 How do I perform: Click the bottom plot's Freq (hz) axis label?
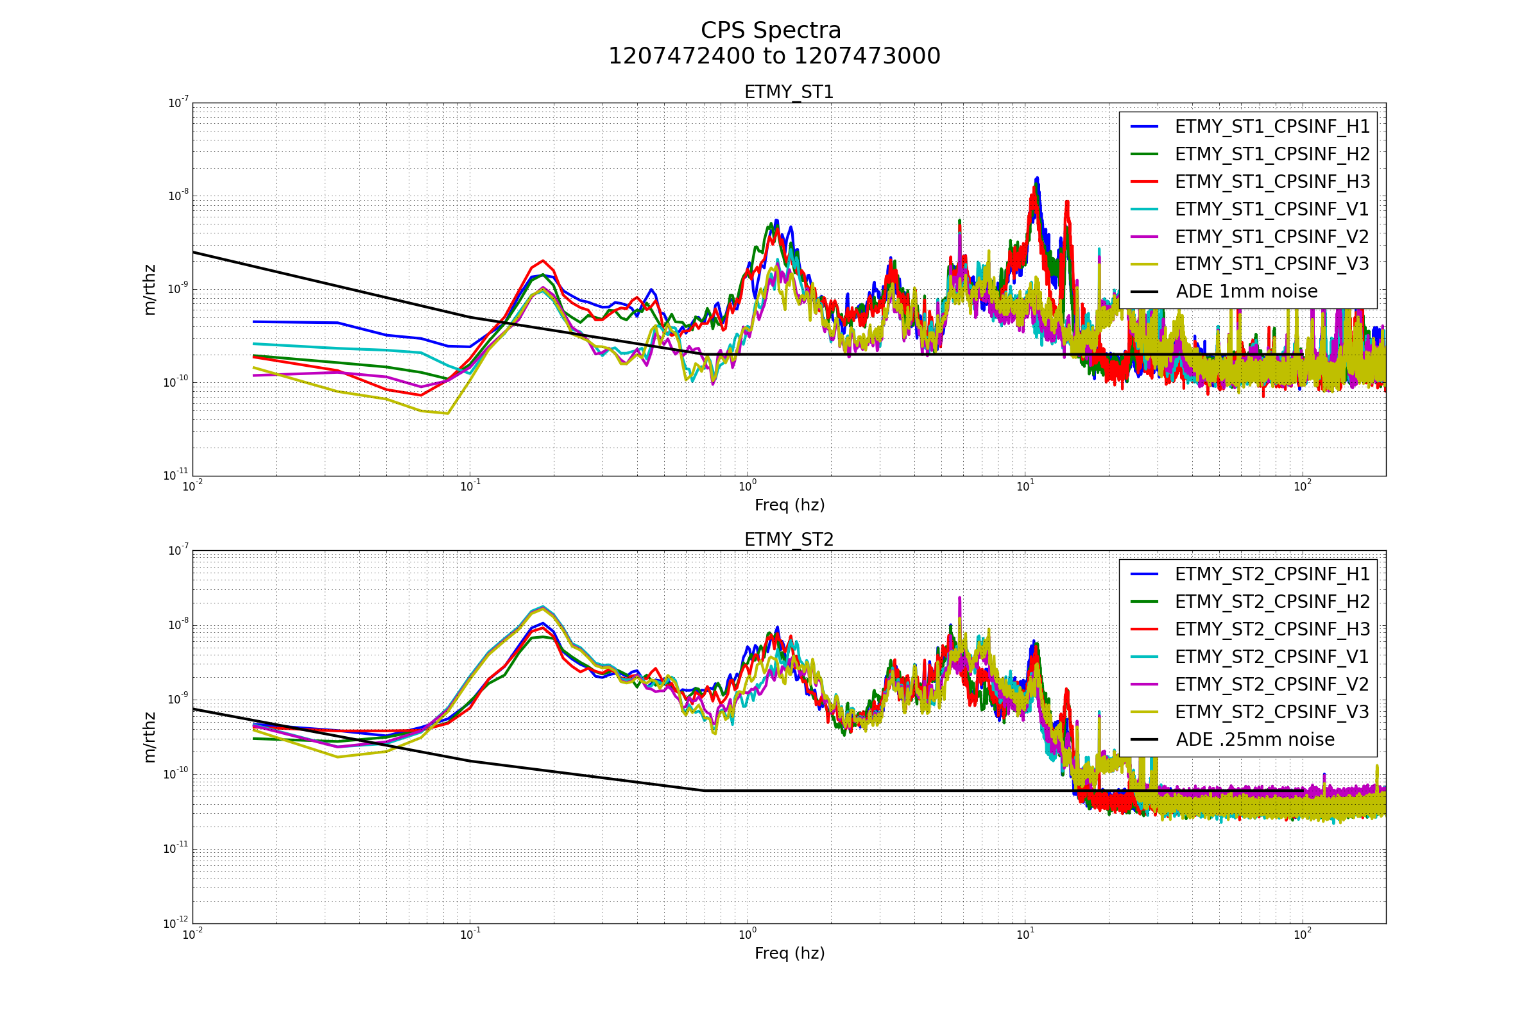(x=789, y=954)
